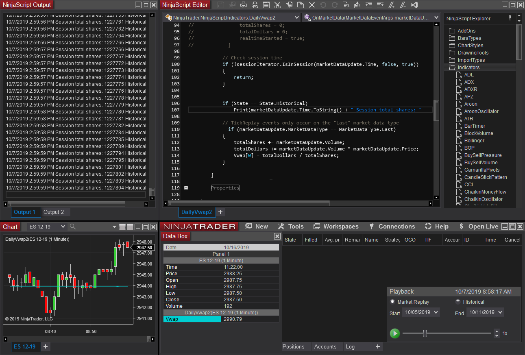Click the Paste clipboard icon
Image resolution: width=525 pixels, height=355 pixels.
pos(301,5)
